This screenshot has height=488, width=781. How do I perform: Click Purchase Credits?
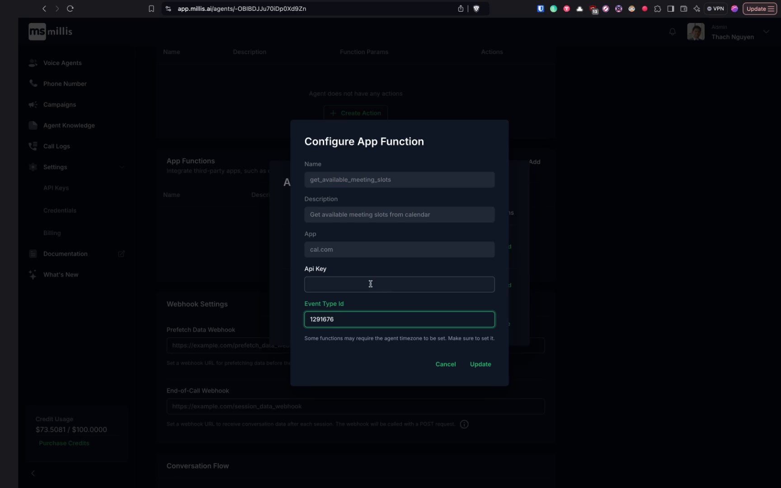tap(64, 443)
